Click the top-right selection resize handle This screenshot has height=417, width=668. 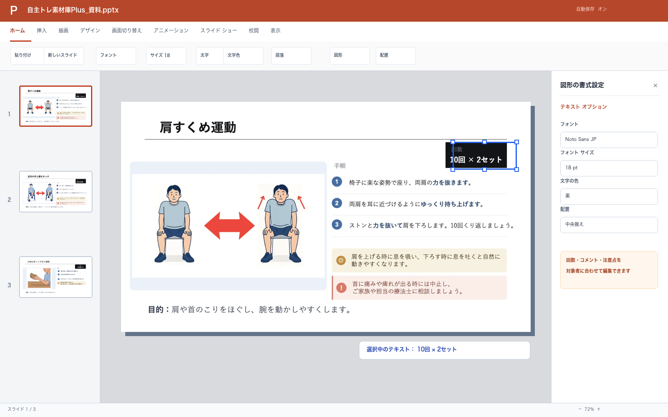517,142
